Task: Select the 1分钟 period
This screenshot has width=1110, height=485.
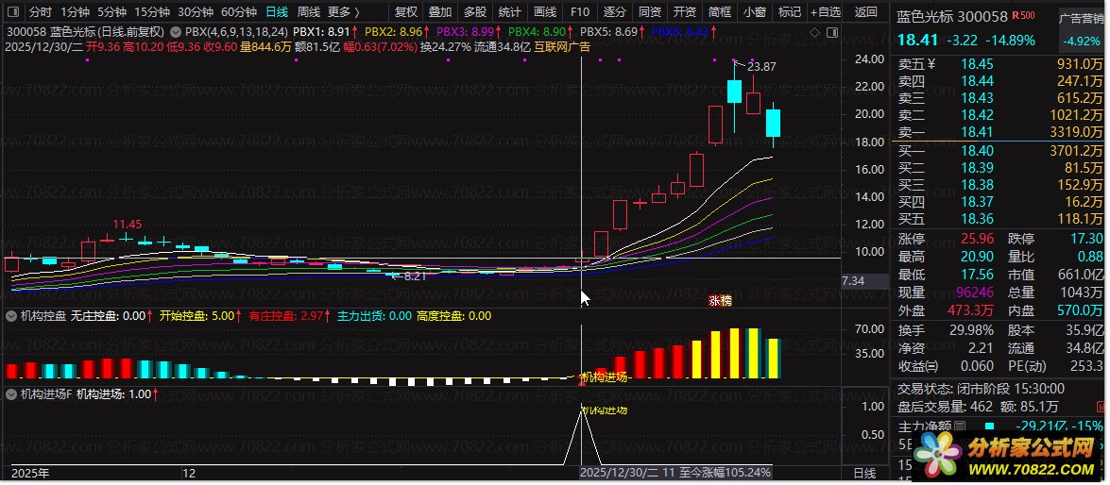Action: tap(75, 12)
